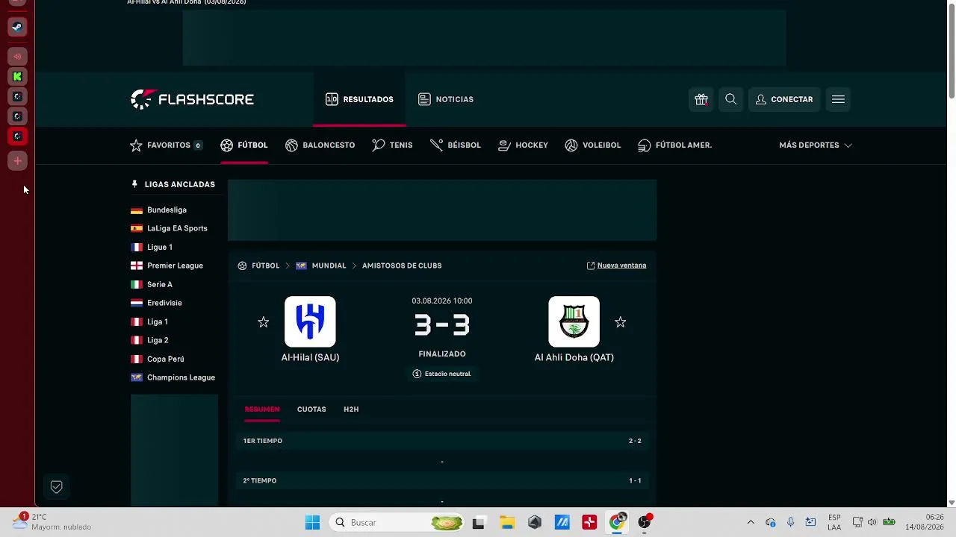
Task: Open the Favoritos sports tab
Action: 166,145
